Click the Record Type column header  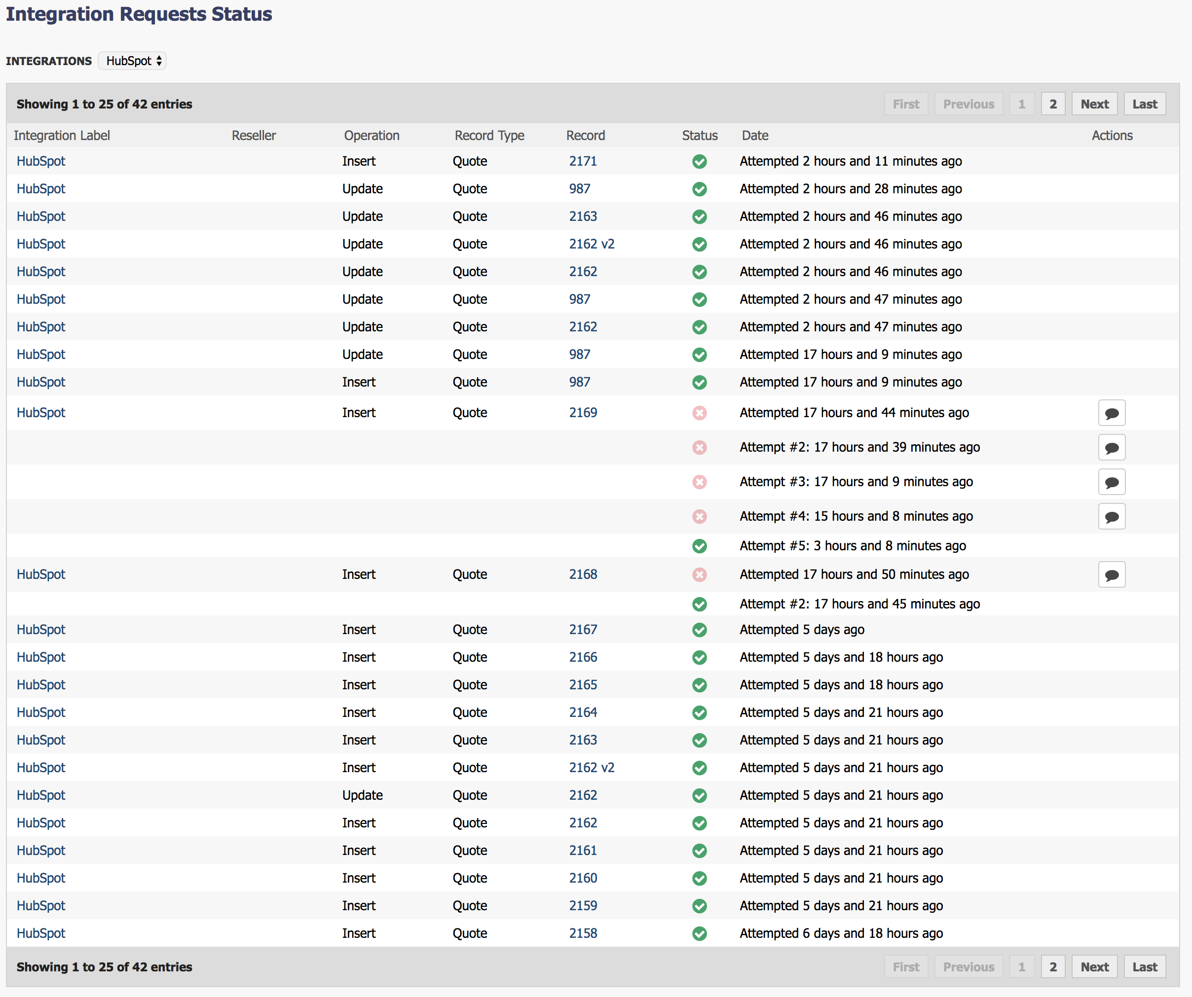[489, 136]
